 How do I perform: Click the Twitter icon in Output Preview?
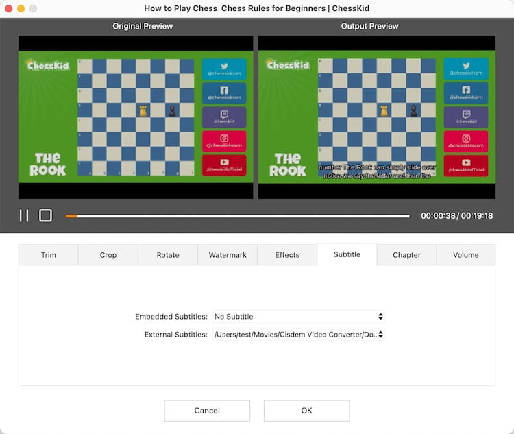(466, 66)
